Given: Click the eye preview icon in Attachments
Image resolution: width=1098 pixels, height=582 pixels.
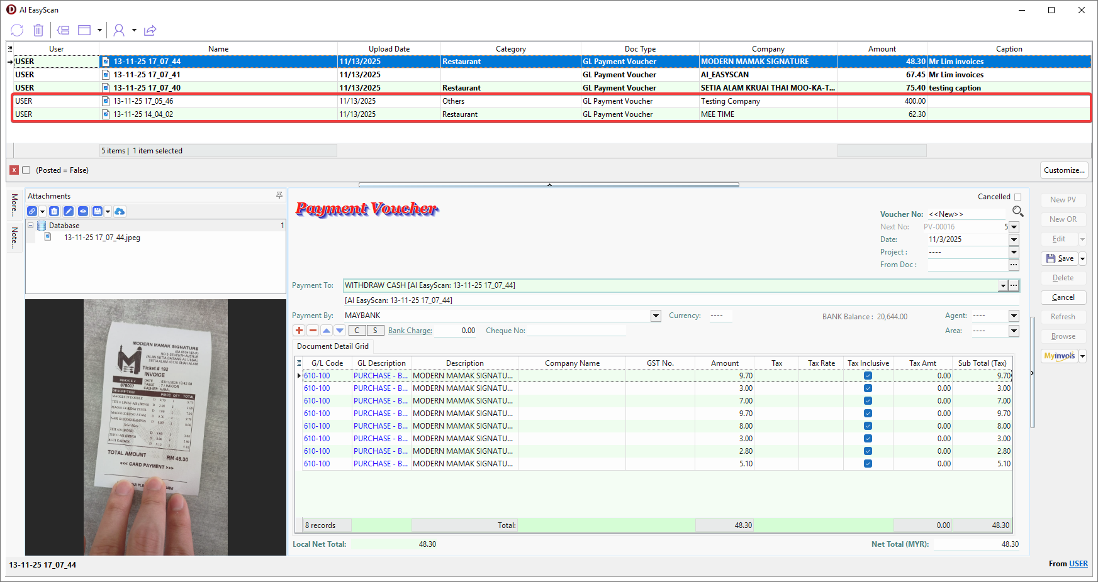Looking at the screenshot, I should 83,212.
